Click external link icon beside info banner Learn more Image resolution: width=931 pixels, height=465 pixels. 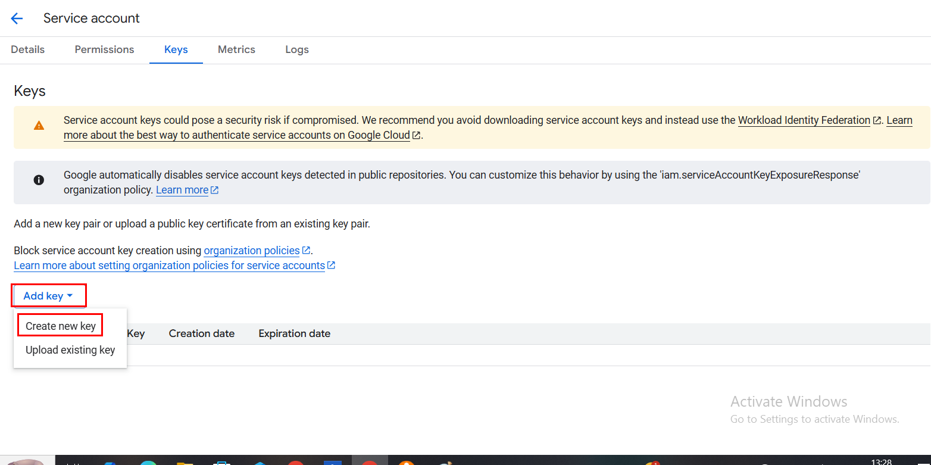click(215, 191)
